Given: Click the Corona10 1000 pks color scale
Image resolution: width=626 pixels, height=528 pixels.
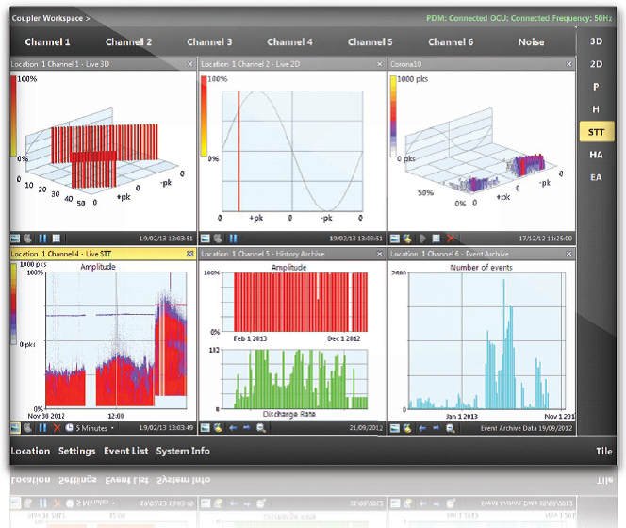Looking at the screenshot, I should pos(393,116).
